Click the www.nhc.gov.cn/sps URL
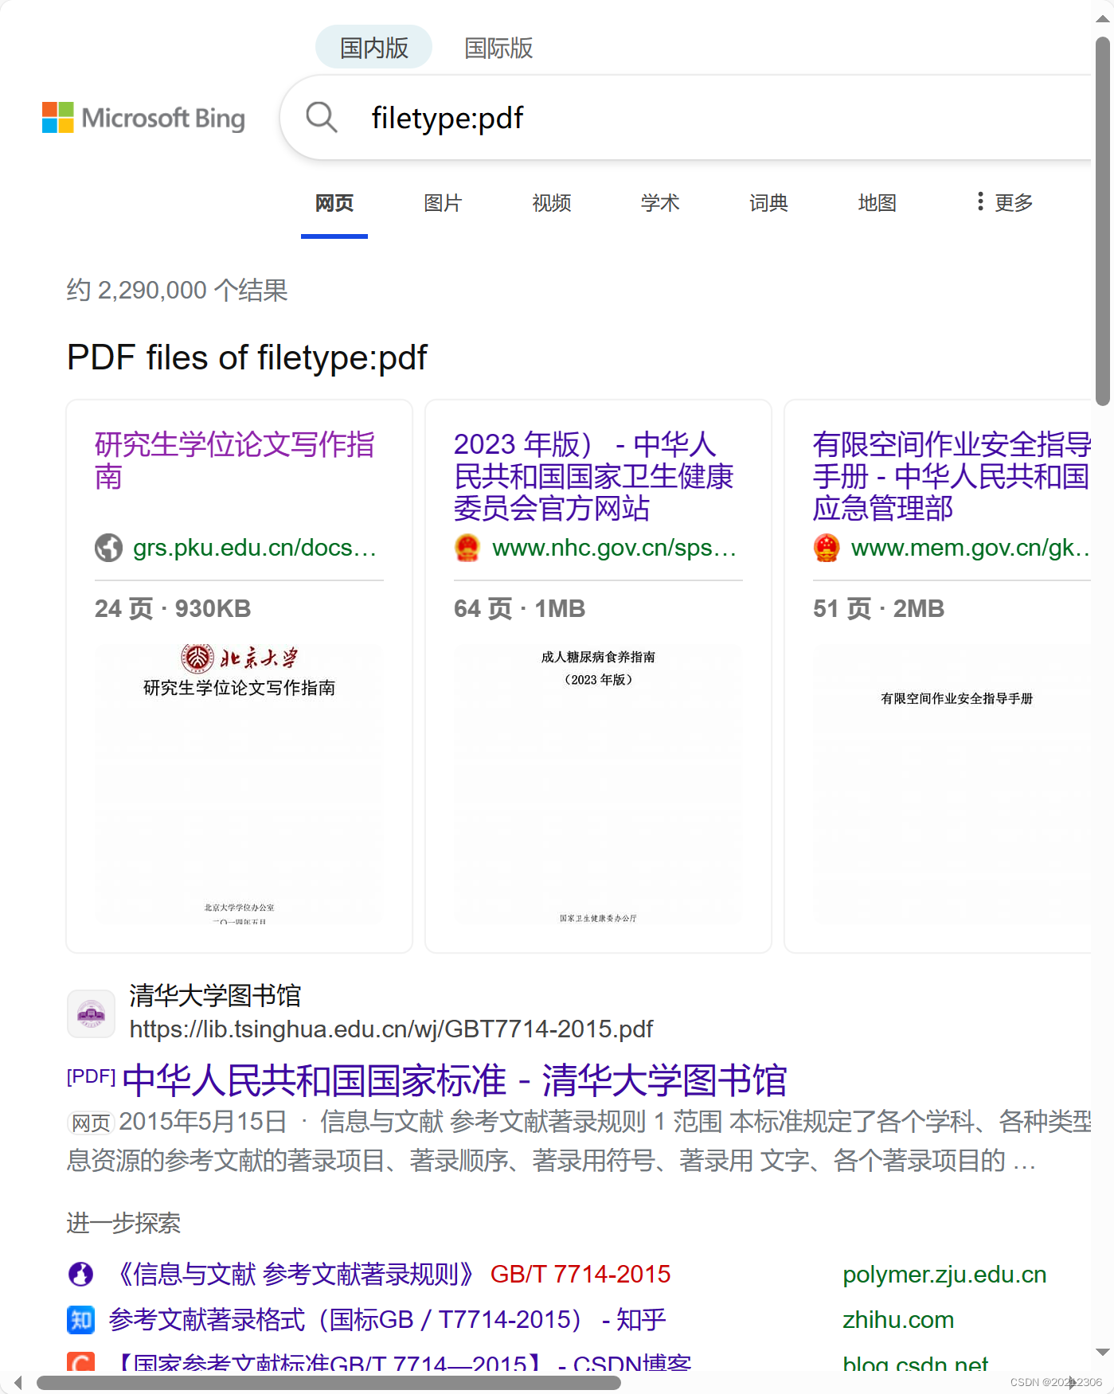This screenshot has width=1114, height=1394. pyautogui.click(x=614, y=548)
